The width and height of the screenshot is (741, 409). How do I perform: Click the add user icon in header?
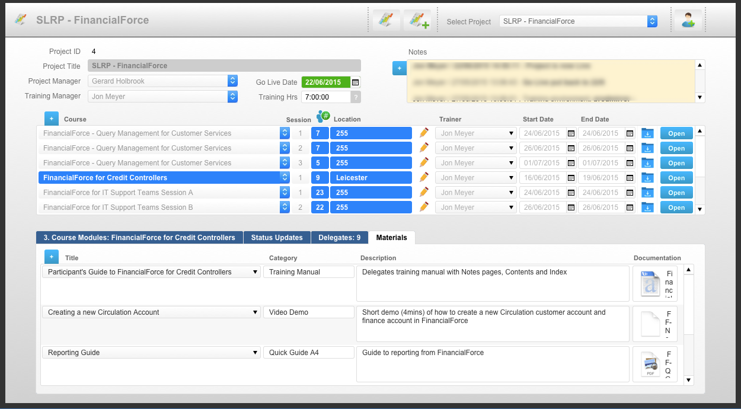tap(688, 20)
